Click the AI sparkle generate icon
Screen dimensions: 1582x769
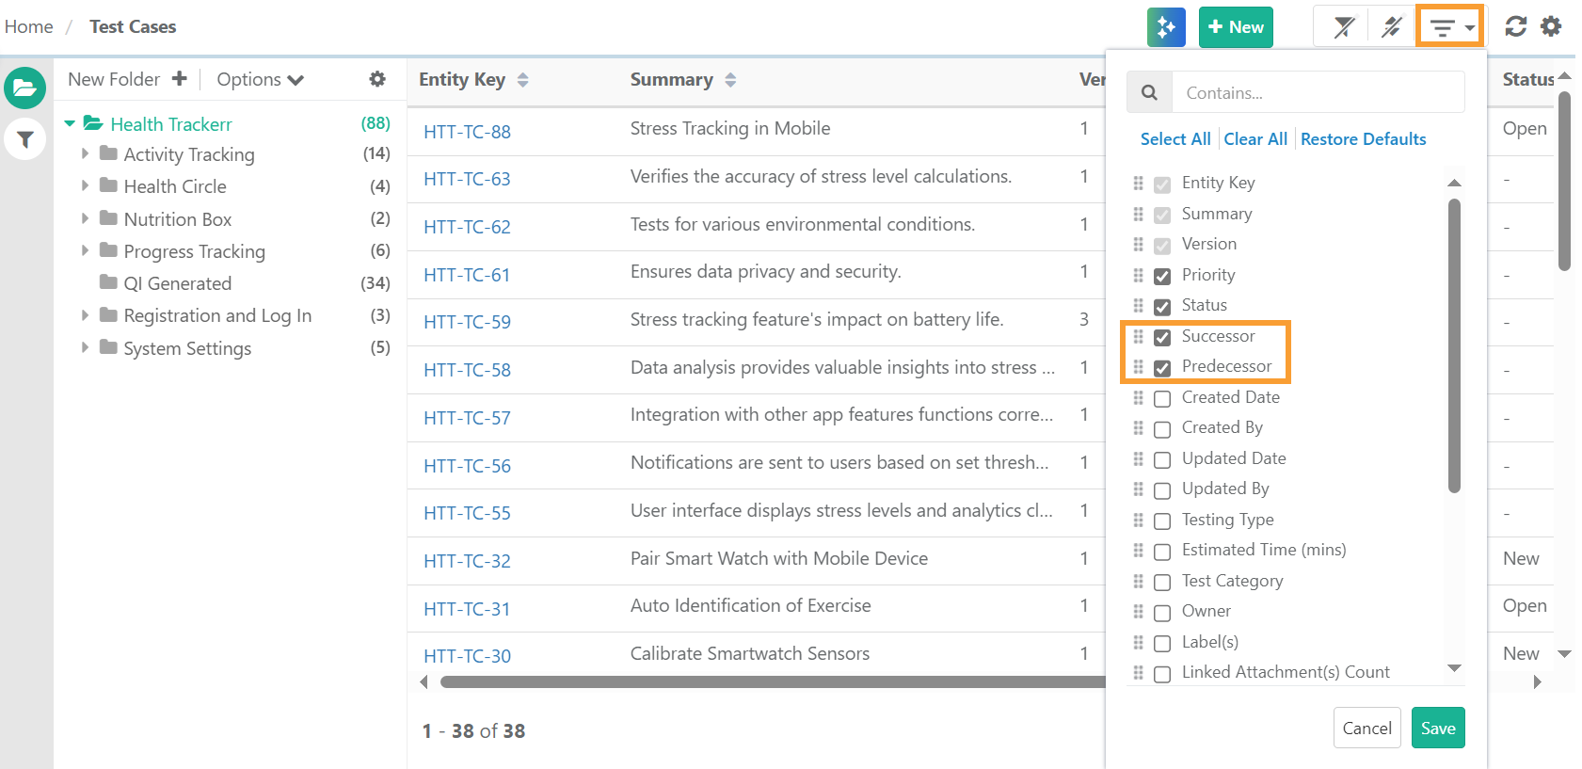[x=1166, y=27]
